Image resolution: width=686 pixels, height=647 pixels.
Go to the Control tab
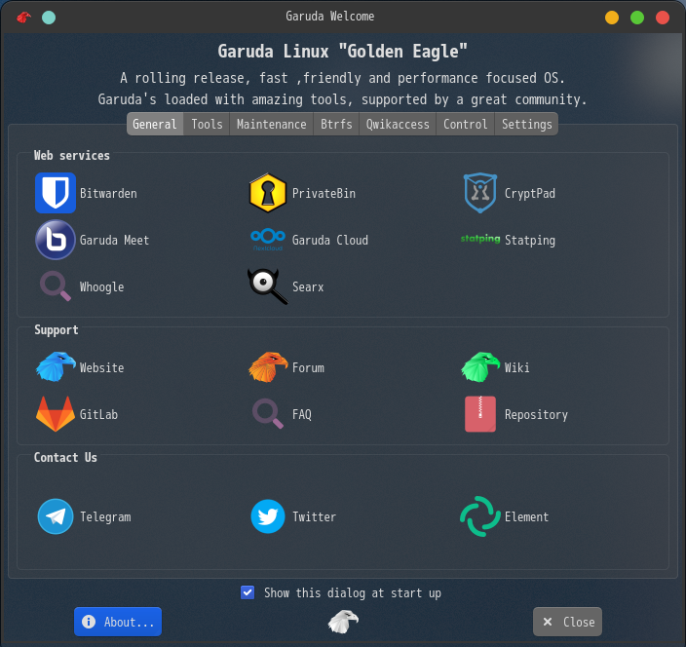pos(466,125)
